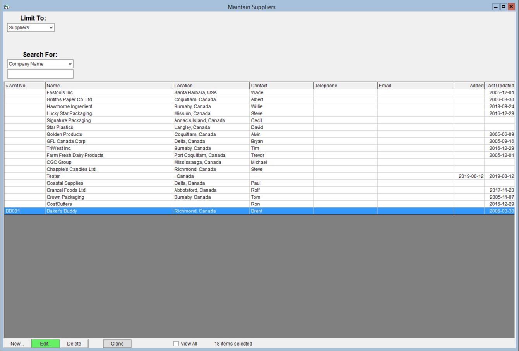Sort by the Telephone column header

pyautogui.click(x=345, y=86)
